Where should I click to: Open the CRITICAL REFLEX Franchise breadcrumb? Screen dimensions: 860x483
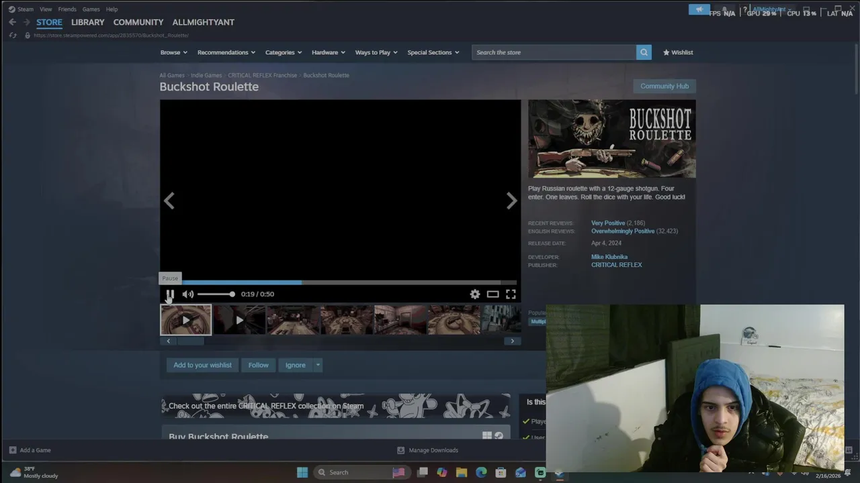[262, 75]
